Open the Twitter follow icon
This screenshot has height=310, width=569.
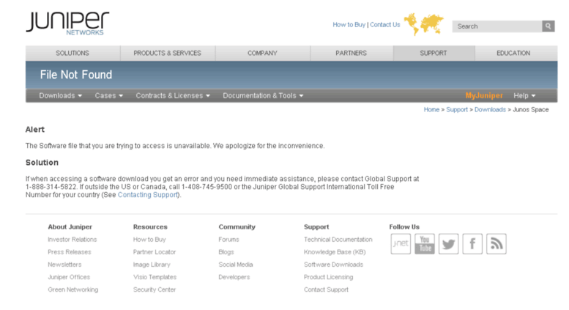point(448,243)
